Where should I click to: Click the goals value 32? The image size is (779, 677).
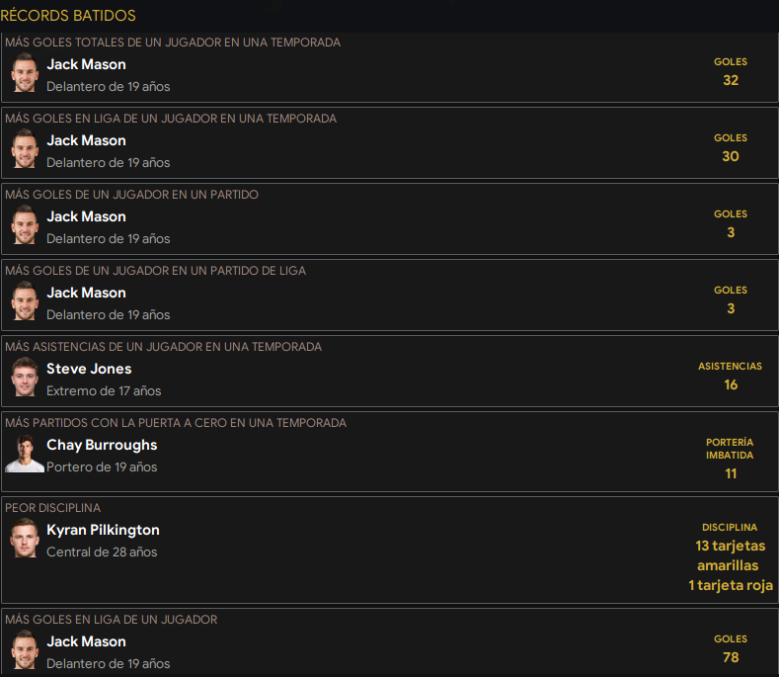coord(731,80)
